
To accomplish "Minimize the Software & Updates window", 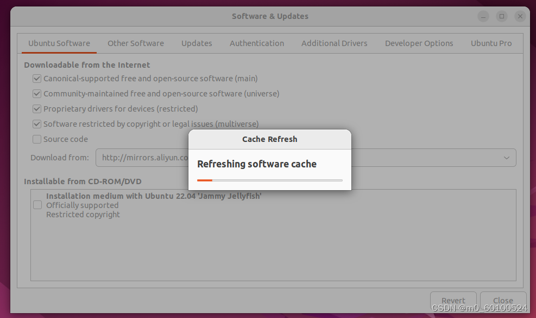I will 483,16.
